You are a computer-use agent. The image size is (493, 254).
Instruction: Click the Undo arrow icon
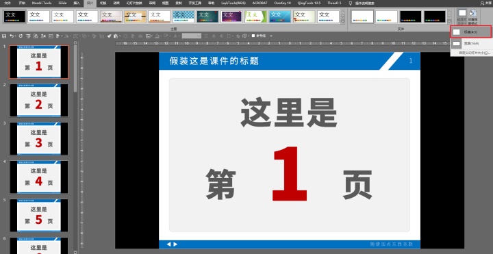[12, 36]
